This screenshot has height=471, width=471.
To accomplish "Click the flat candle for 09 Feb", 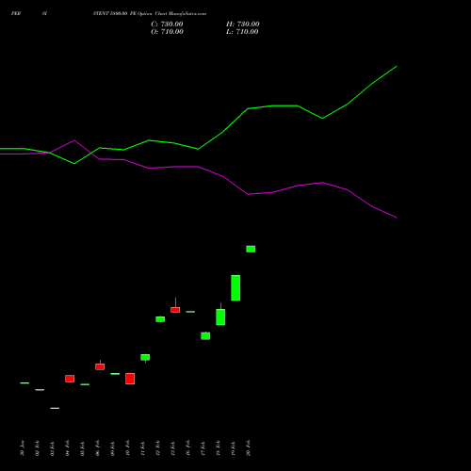I will point(115,374).
